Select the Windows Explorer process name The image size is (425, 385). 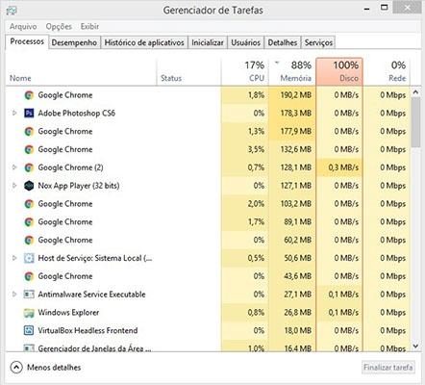pos(68,313)
